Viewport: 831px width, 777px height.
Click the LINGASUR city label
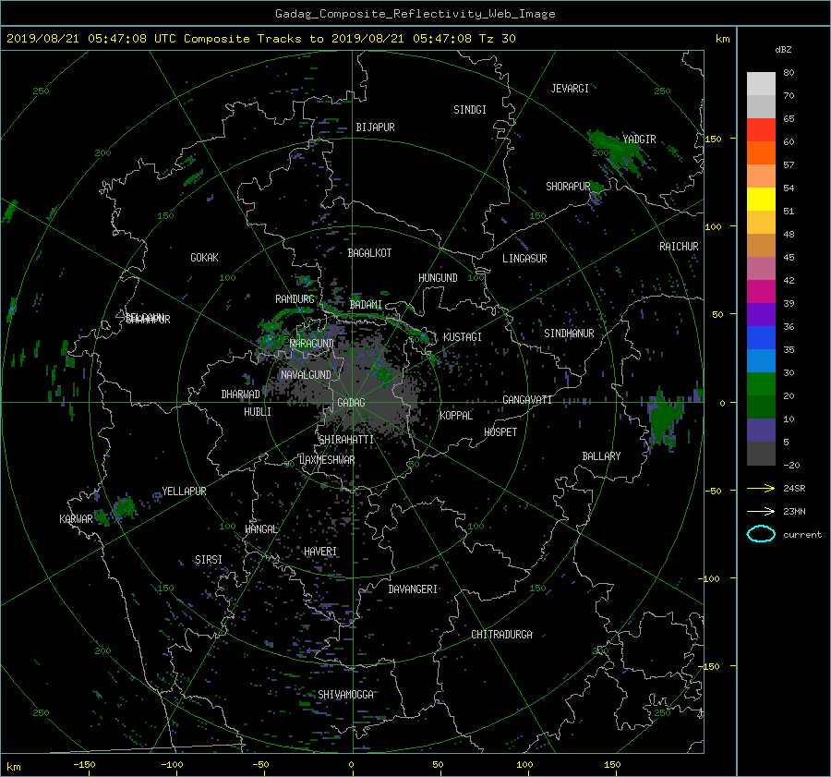tap(524, 259)
